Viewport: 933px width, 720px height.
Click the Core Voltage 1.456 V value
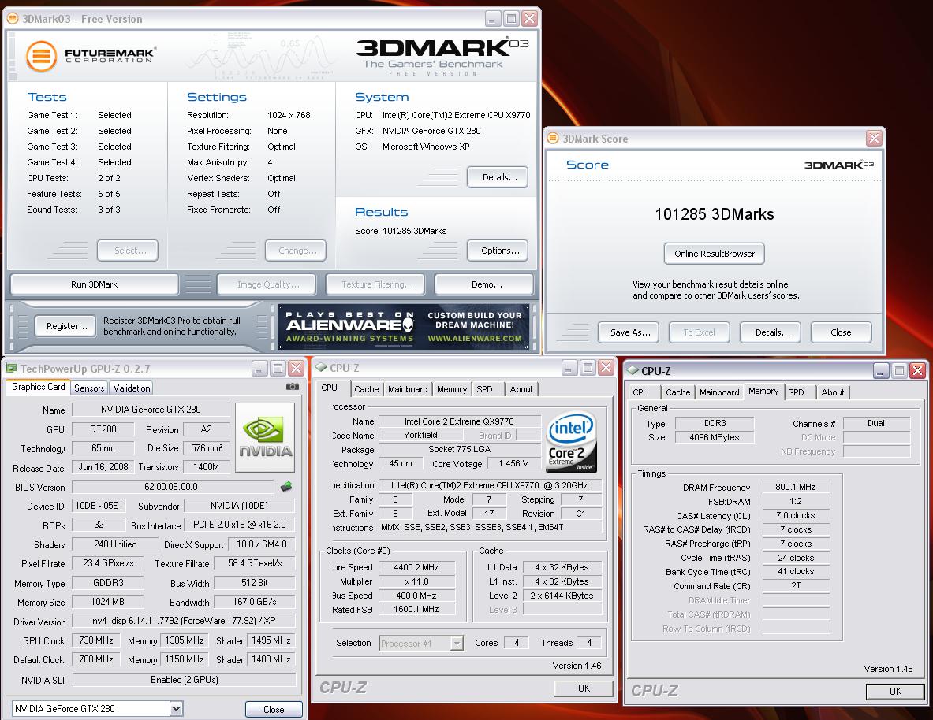pyautogui.click(x=513, y=463)
